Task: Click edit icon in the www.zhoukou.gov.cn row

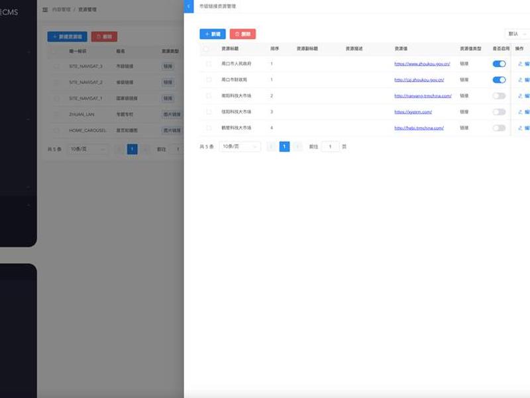Action: click(520, 64)
